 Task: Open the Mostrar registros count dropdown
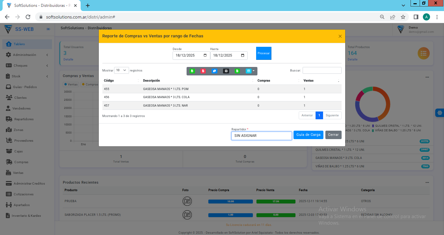coord(122,70)
